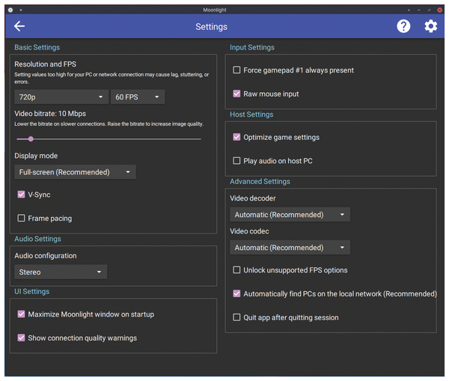Screen dimensions: 449x381
Task: Click the settings gear icon in header
Action: pos(430,26)
